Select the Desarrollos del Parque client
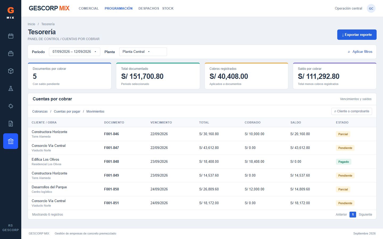Viewport: 383px width, 239px height. point(49,187)
